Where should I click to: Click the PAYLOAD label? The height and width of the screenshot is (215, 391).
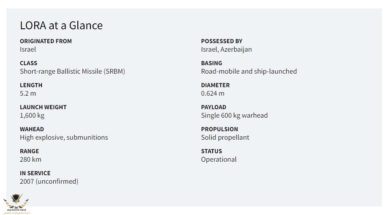click(213, 107)
